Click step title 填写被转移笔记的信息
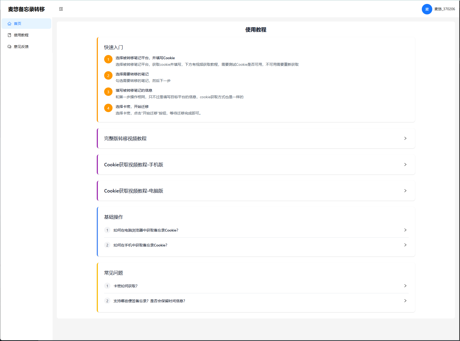 (x=134, y=90)
